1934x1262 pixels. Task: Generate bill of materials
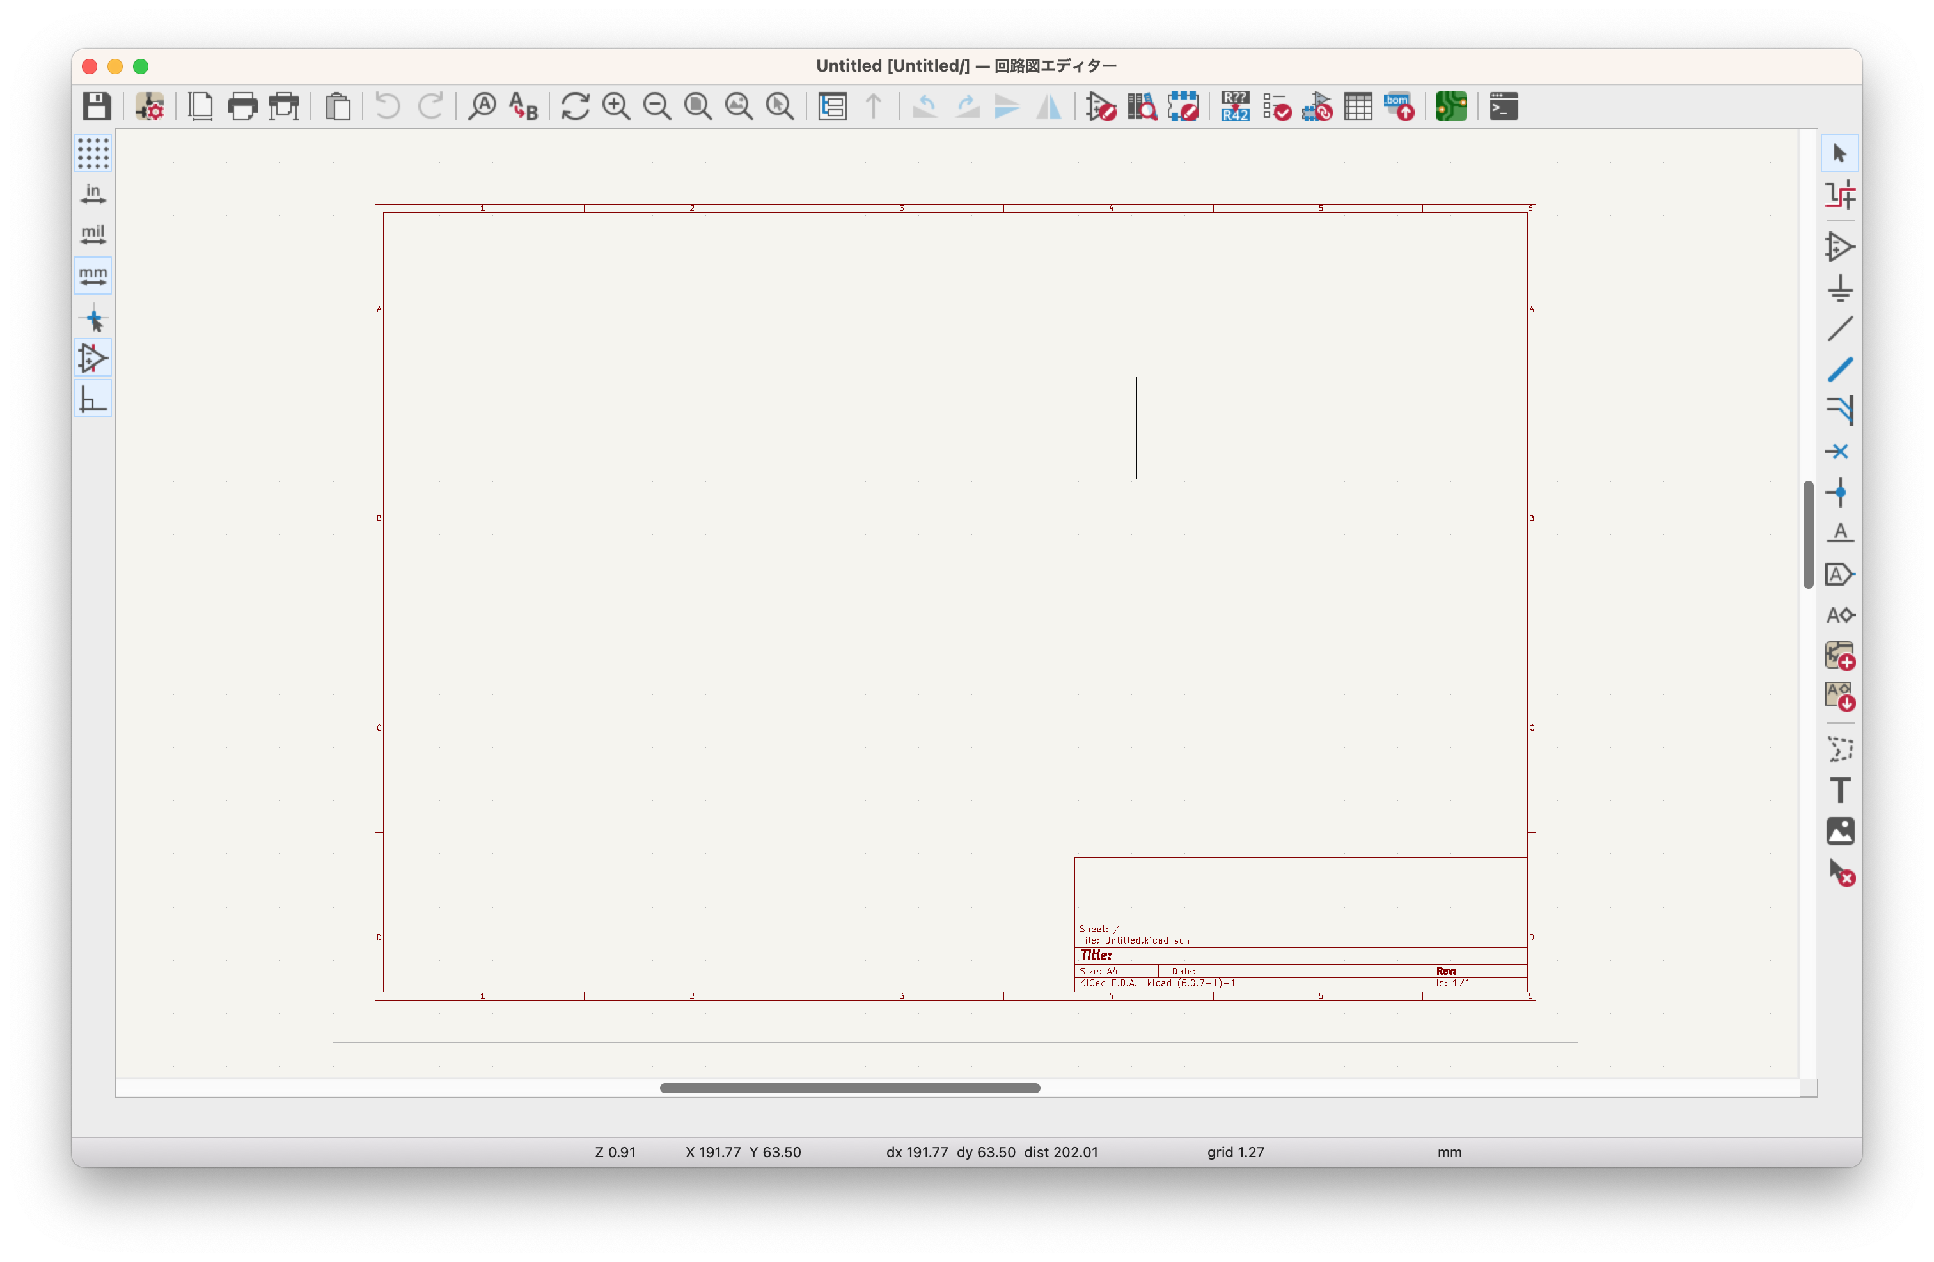point(1399,106)
